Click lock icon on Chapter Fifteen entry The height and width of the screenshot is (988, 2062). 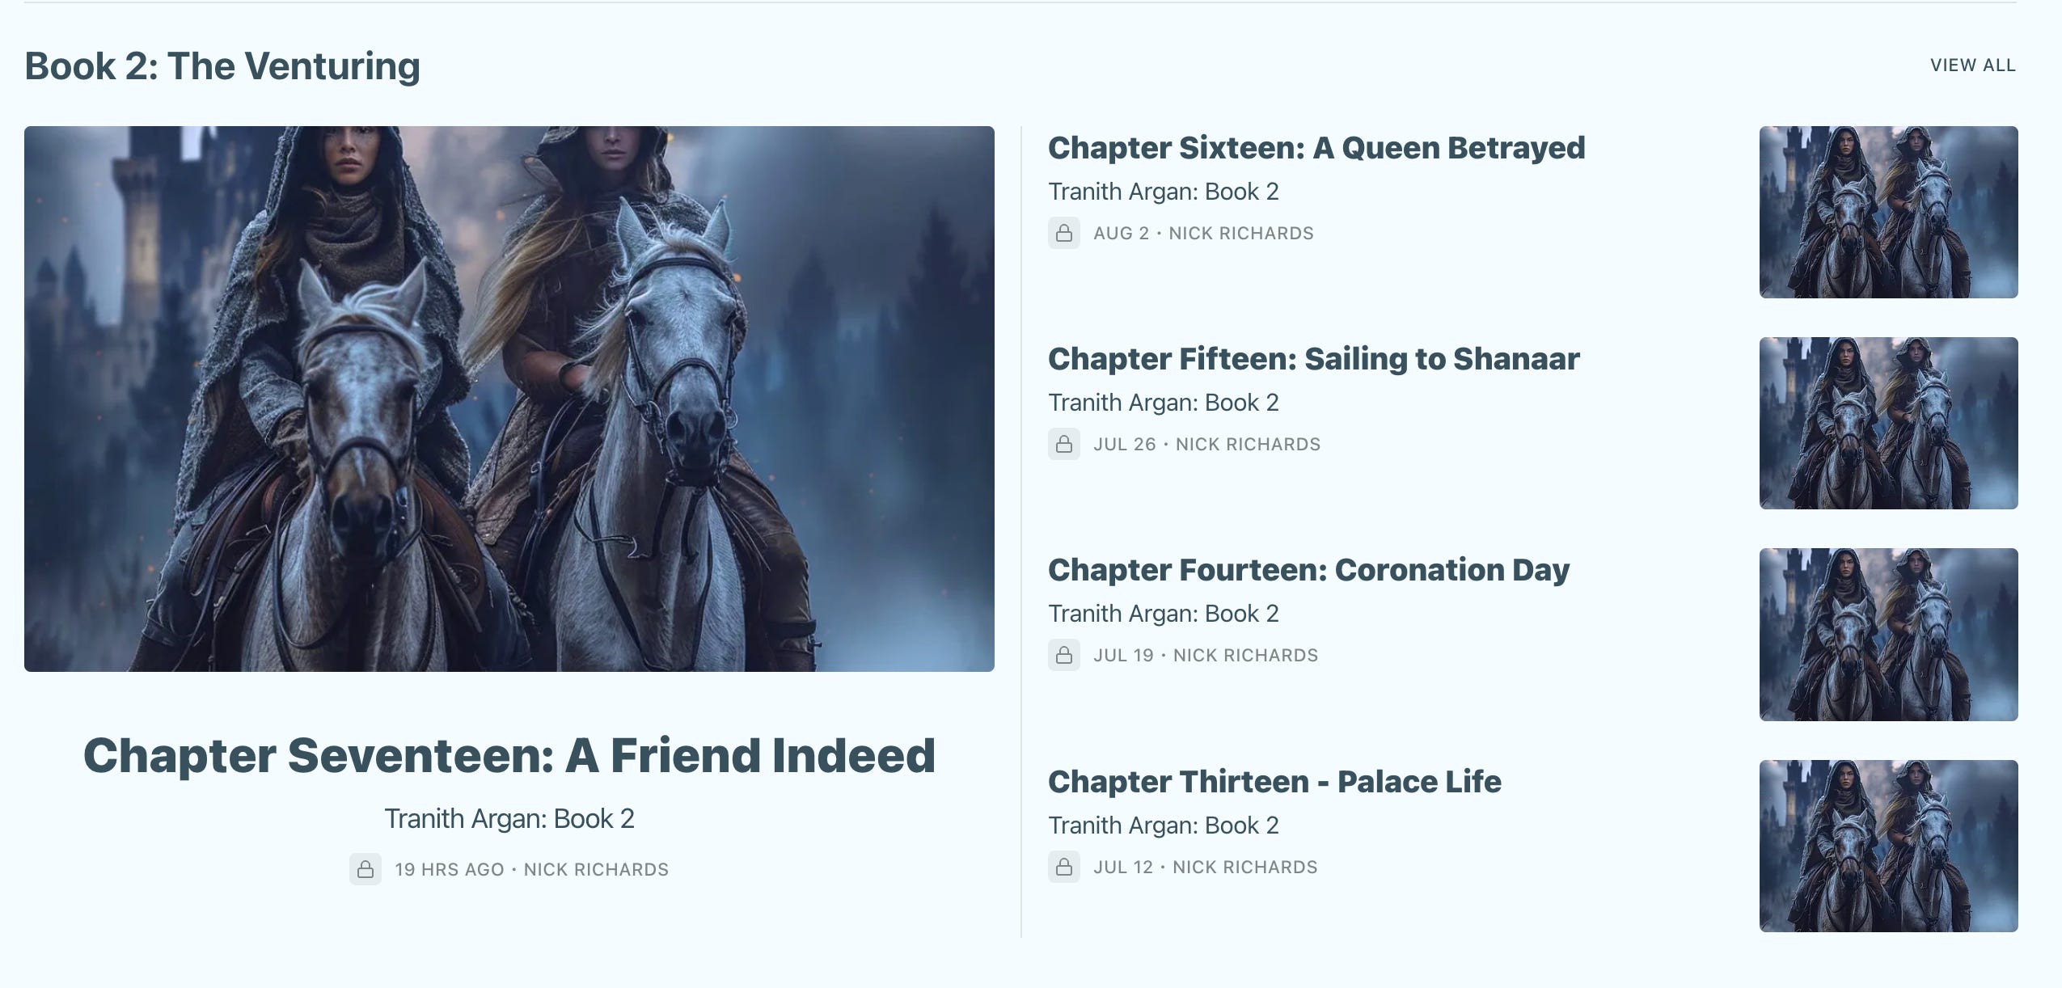(x=1064, y=444)
